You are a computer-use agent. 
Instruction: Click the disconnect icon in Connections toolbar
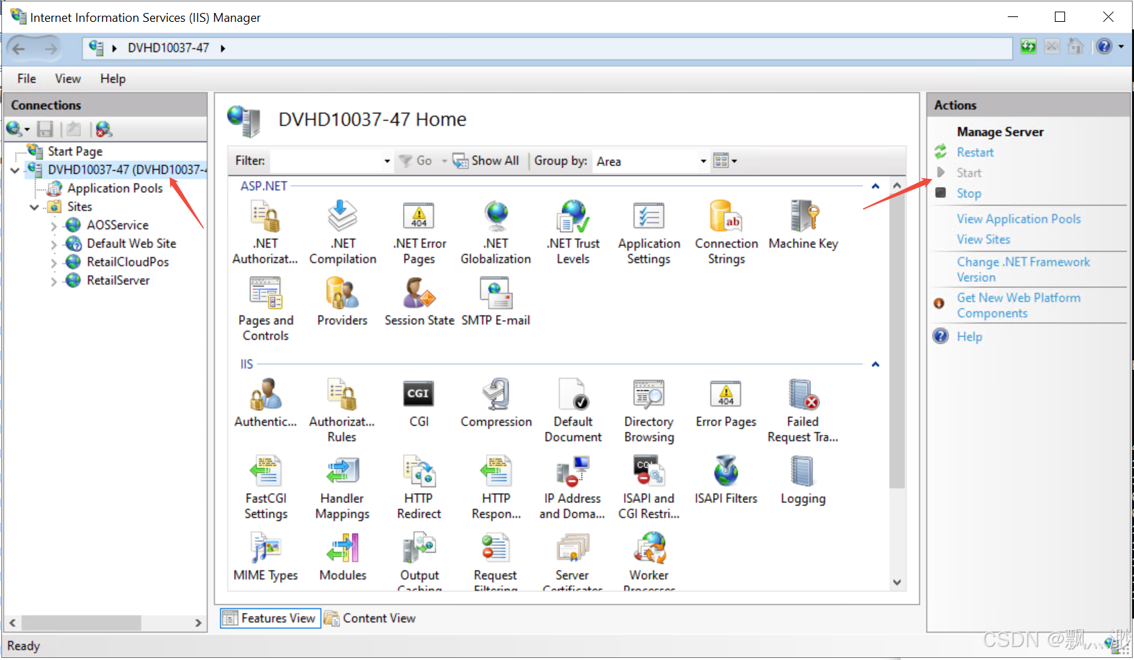pos(104,129)
